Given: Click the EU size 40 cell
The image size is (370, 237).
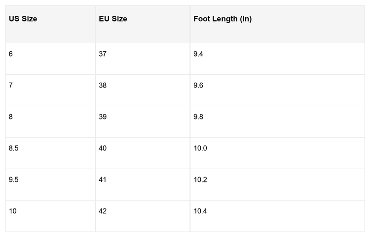Looking at the screenshot, I should tap(103, 148).
